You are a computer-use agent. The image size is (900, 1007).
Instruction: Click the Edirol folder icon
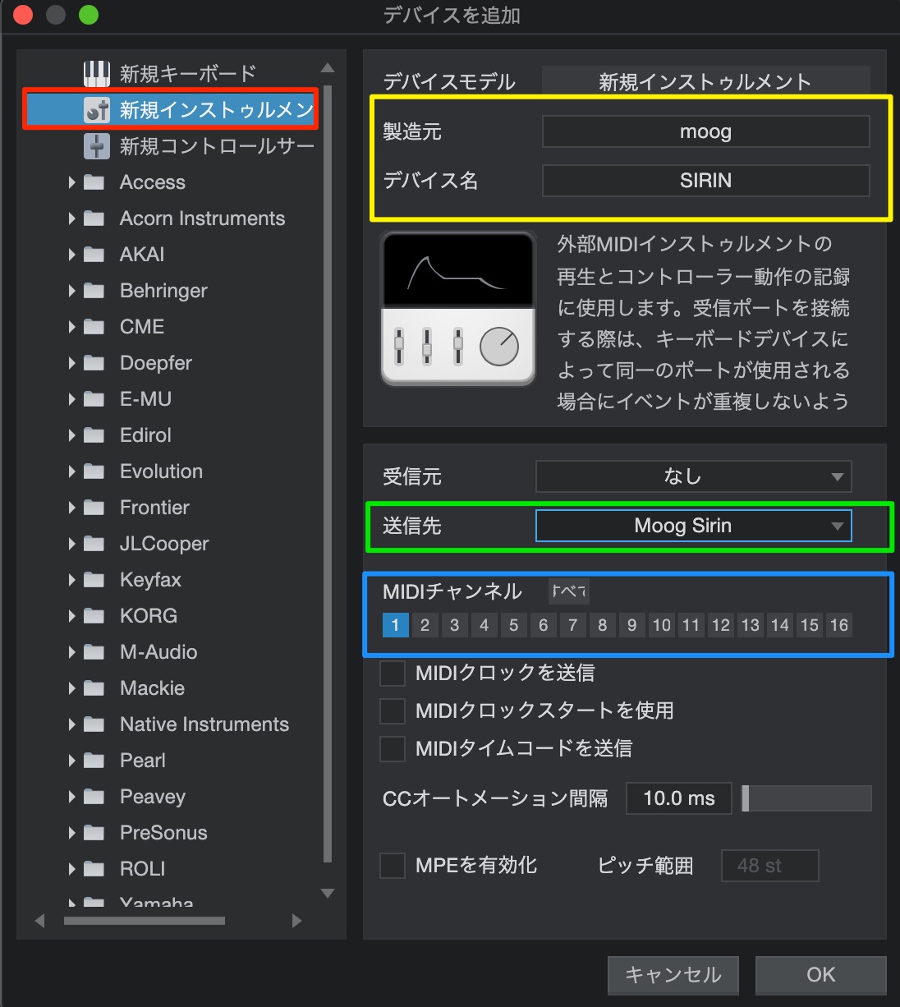click(94, 435)
